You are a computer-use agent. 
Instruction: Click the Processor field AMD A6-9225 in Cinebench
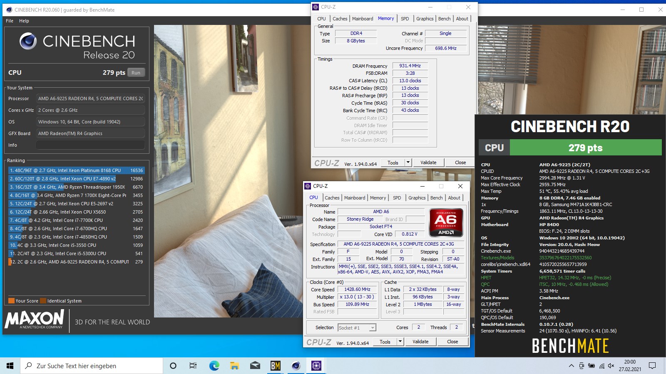pyautogui.click(x=90, y=98)
